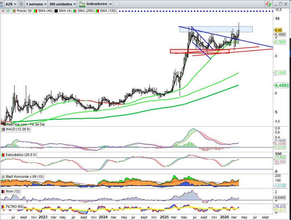Click the D chart type icon

pyautogui.click(x=22, y=4)
